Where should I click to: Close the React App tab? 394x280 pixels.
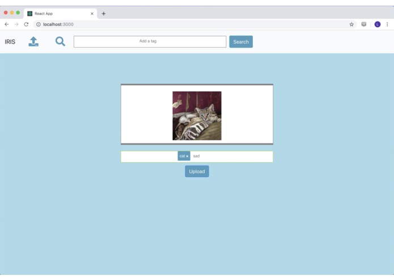click(x=92, y=14)
